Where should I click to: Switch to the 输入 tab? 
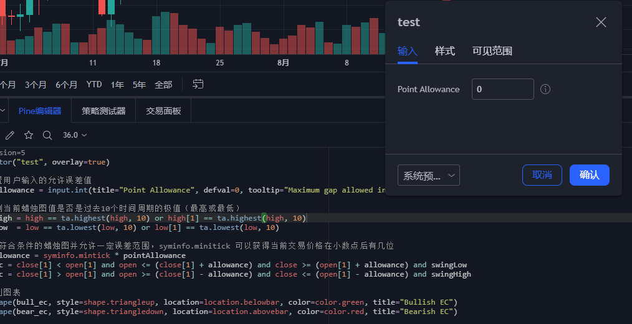click(x=407, y=51)
